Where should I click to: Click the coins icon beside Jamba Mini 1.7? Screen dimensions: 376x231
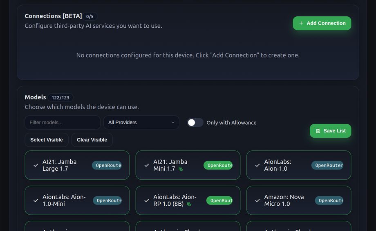[181, 169]
